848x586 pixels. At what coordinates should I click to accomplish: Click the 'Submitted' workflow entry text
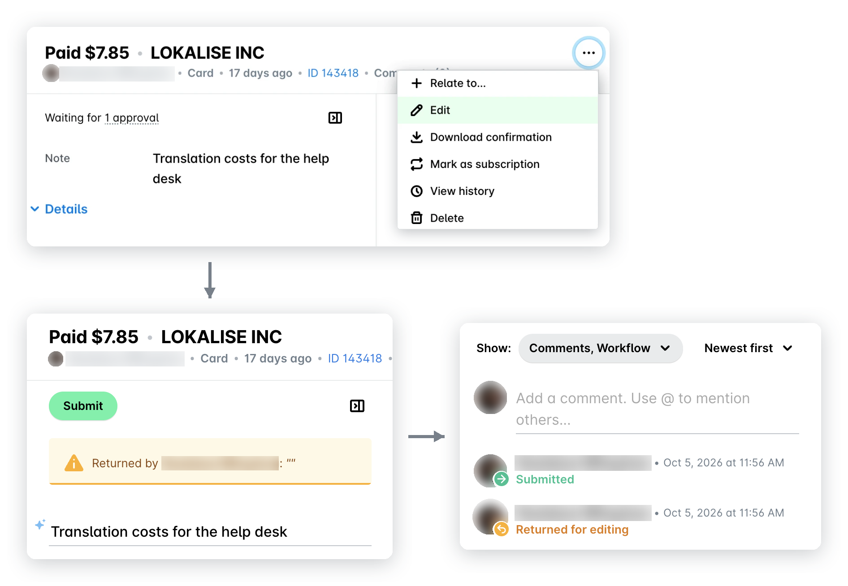pyautogui.click(x=545, y=479)
